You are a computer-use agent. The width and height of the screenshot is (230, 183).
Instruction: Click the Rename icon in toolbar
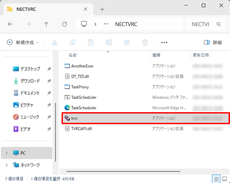(x=109, y=42)
